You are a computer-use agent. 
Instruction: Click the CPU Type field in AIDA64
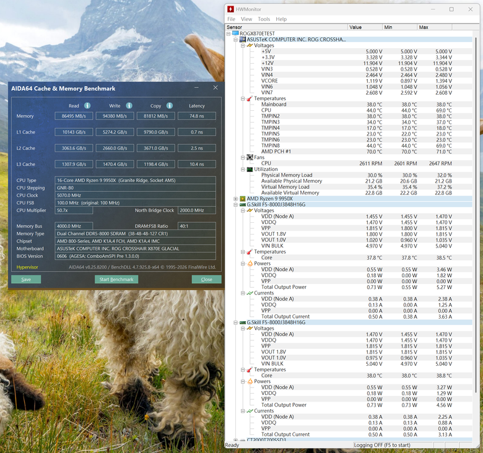135,180
